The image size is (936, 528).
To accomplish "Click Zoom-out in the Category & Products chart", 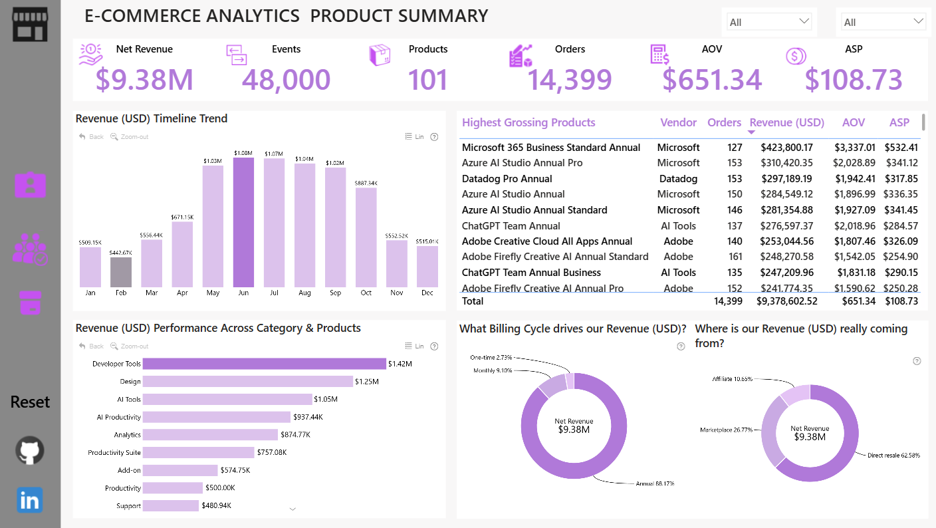I will coord(130,346).
